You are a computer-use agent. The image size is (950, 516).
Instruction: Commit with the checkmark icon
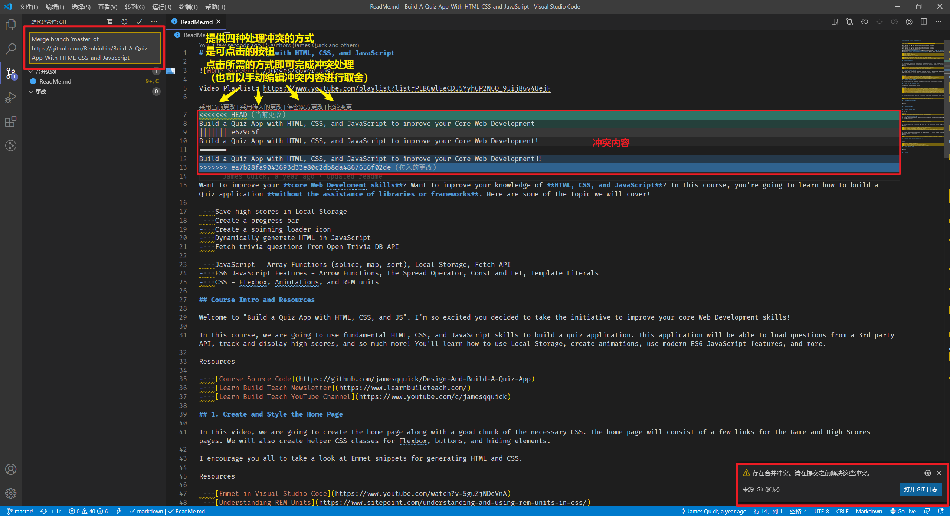139,22
